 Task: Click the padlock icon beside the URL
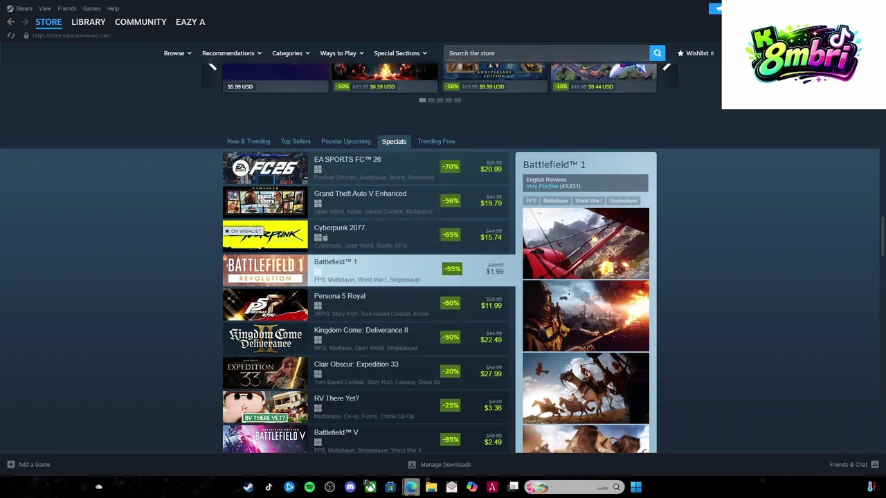26,35
